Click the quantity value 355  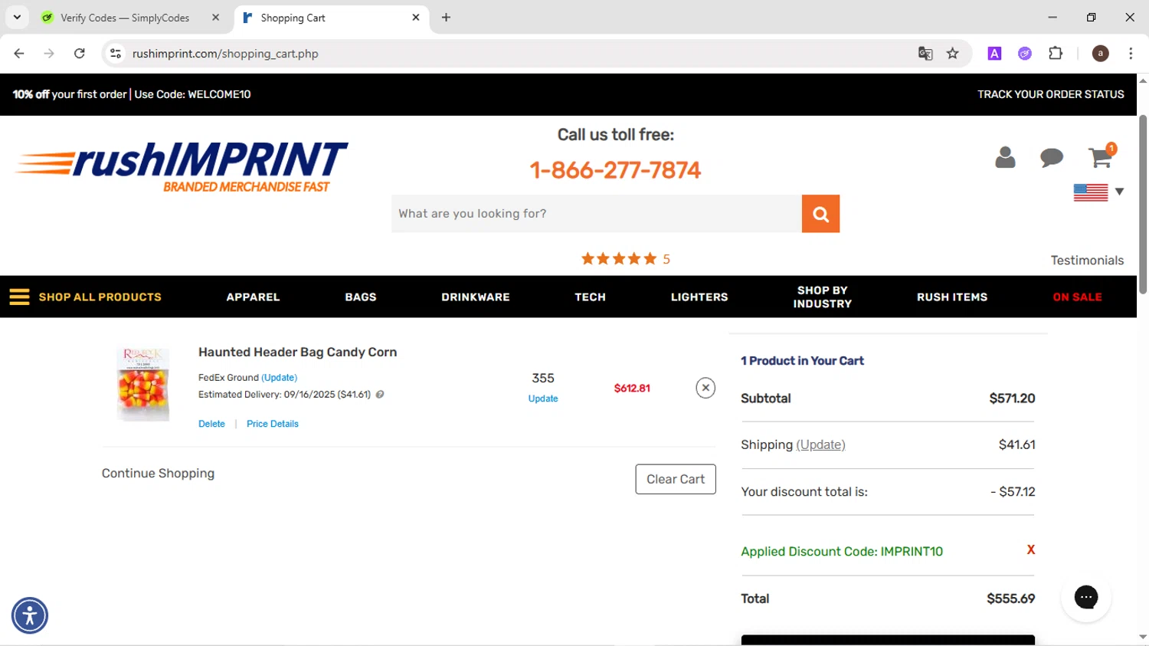pos(543,378)
